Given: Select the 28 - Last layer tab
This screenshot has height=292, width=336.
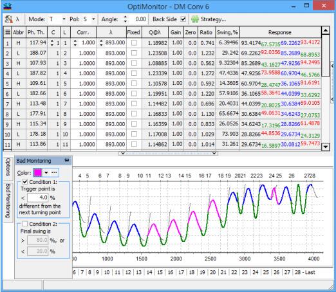Looking at the screenshot, I should coord(305,272).
